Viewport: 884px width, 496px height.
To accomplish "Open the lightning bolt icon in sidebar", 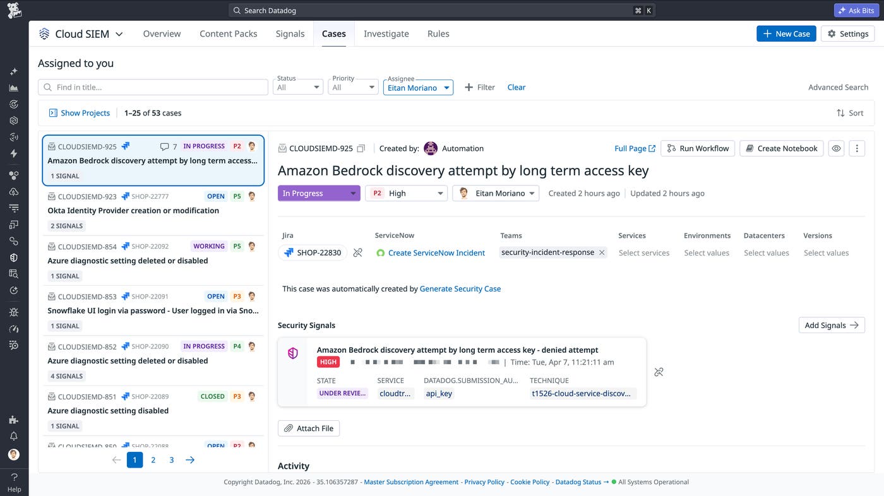I will (x=14, y=153).
